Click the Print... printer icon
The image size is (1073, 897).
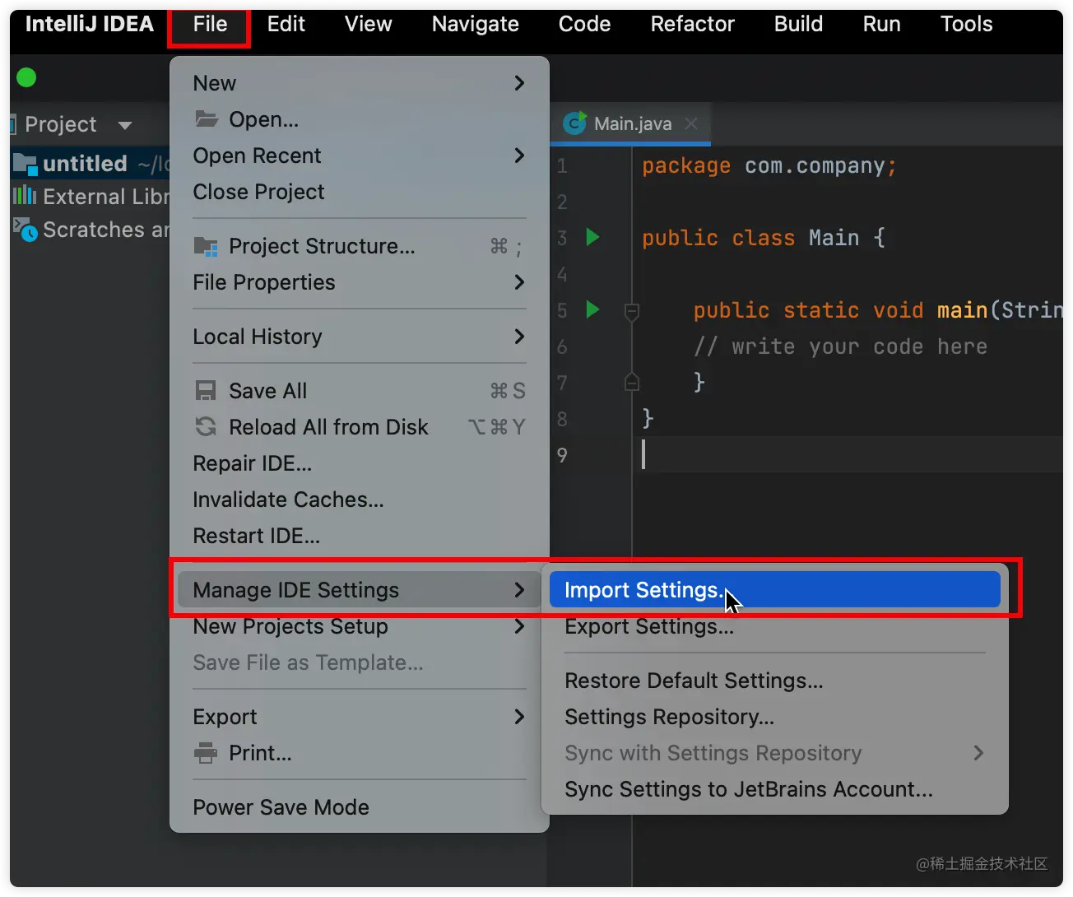(x=206, y=753)
